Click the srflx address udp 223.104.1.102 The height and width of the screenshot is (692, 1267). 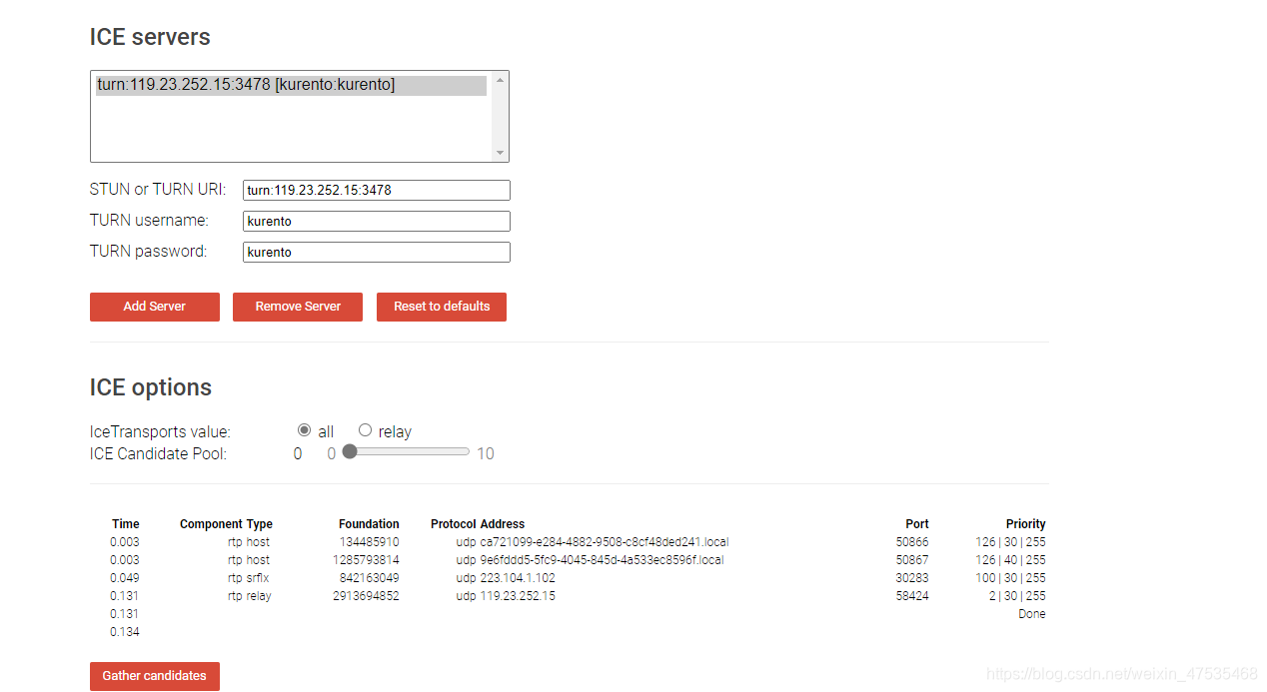506,578
